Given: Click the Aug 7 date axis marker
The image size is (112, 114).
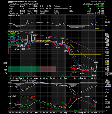Looking at the screenshot, I should coord(66,78).
